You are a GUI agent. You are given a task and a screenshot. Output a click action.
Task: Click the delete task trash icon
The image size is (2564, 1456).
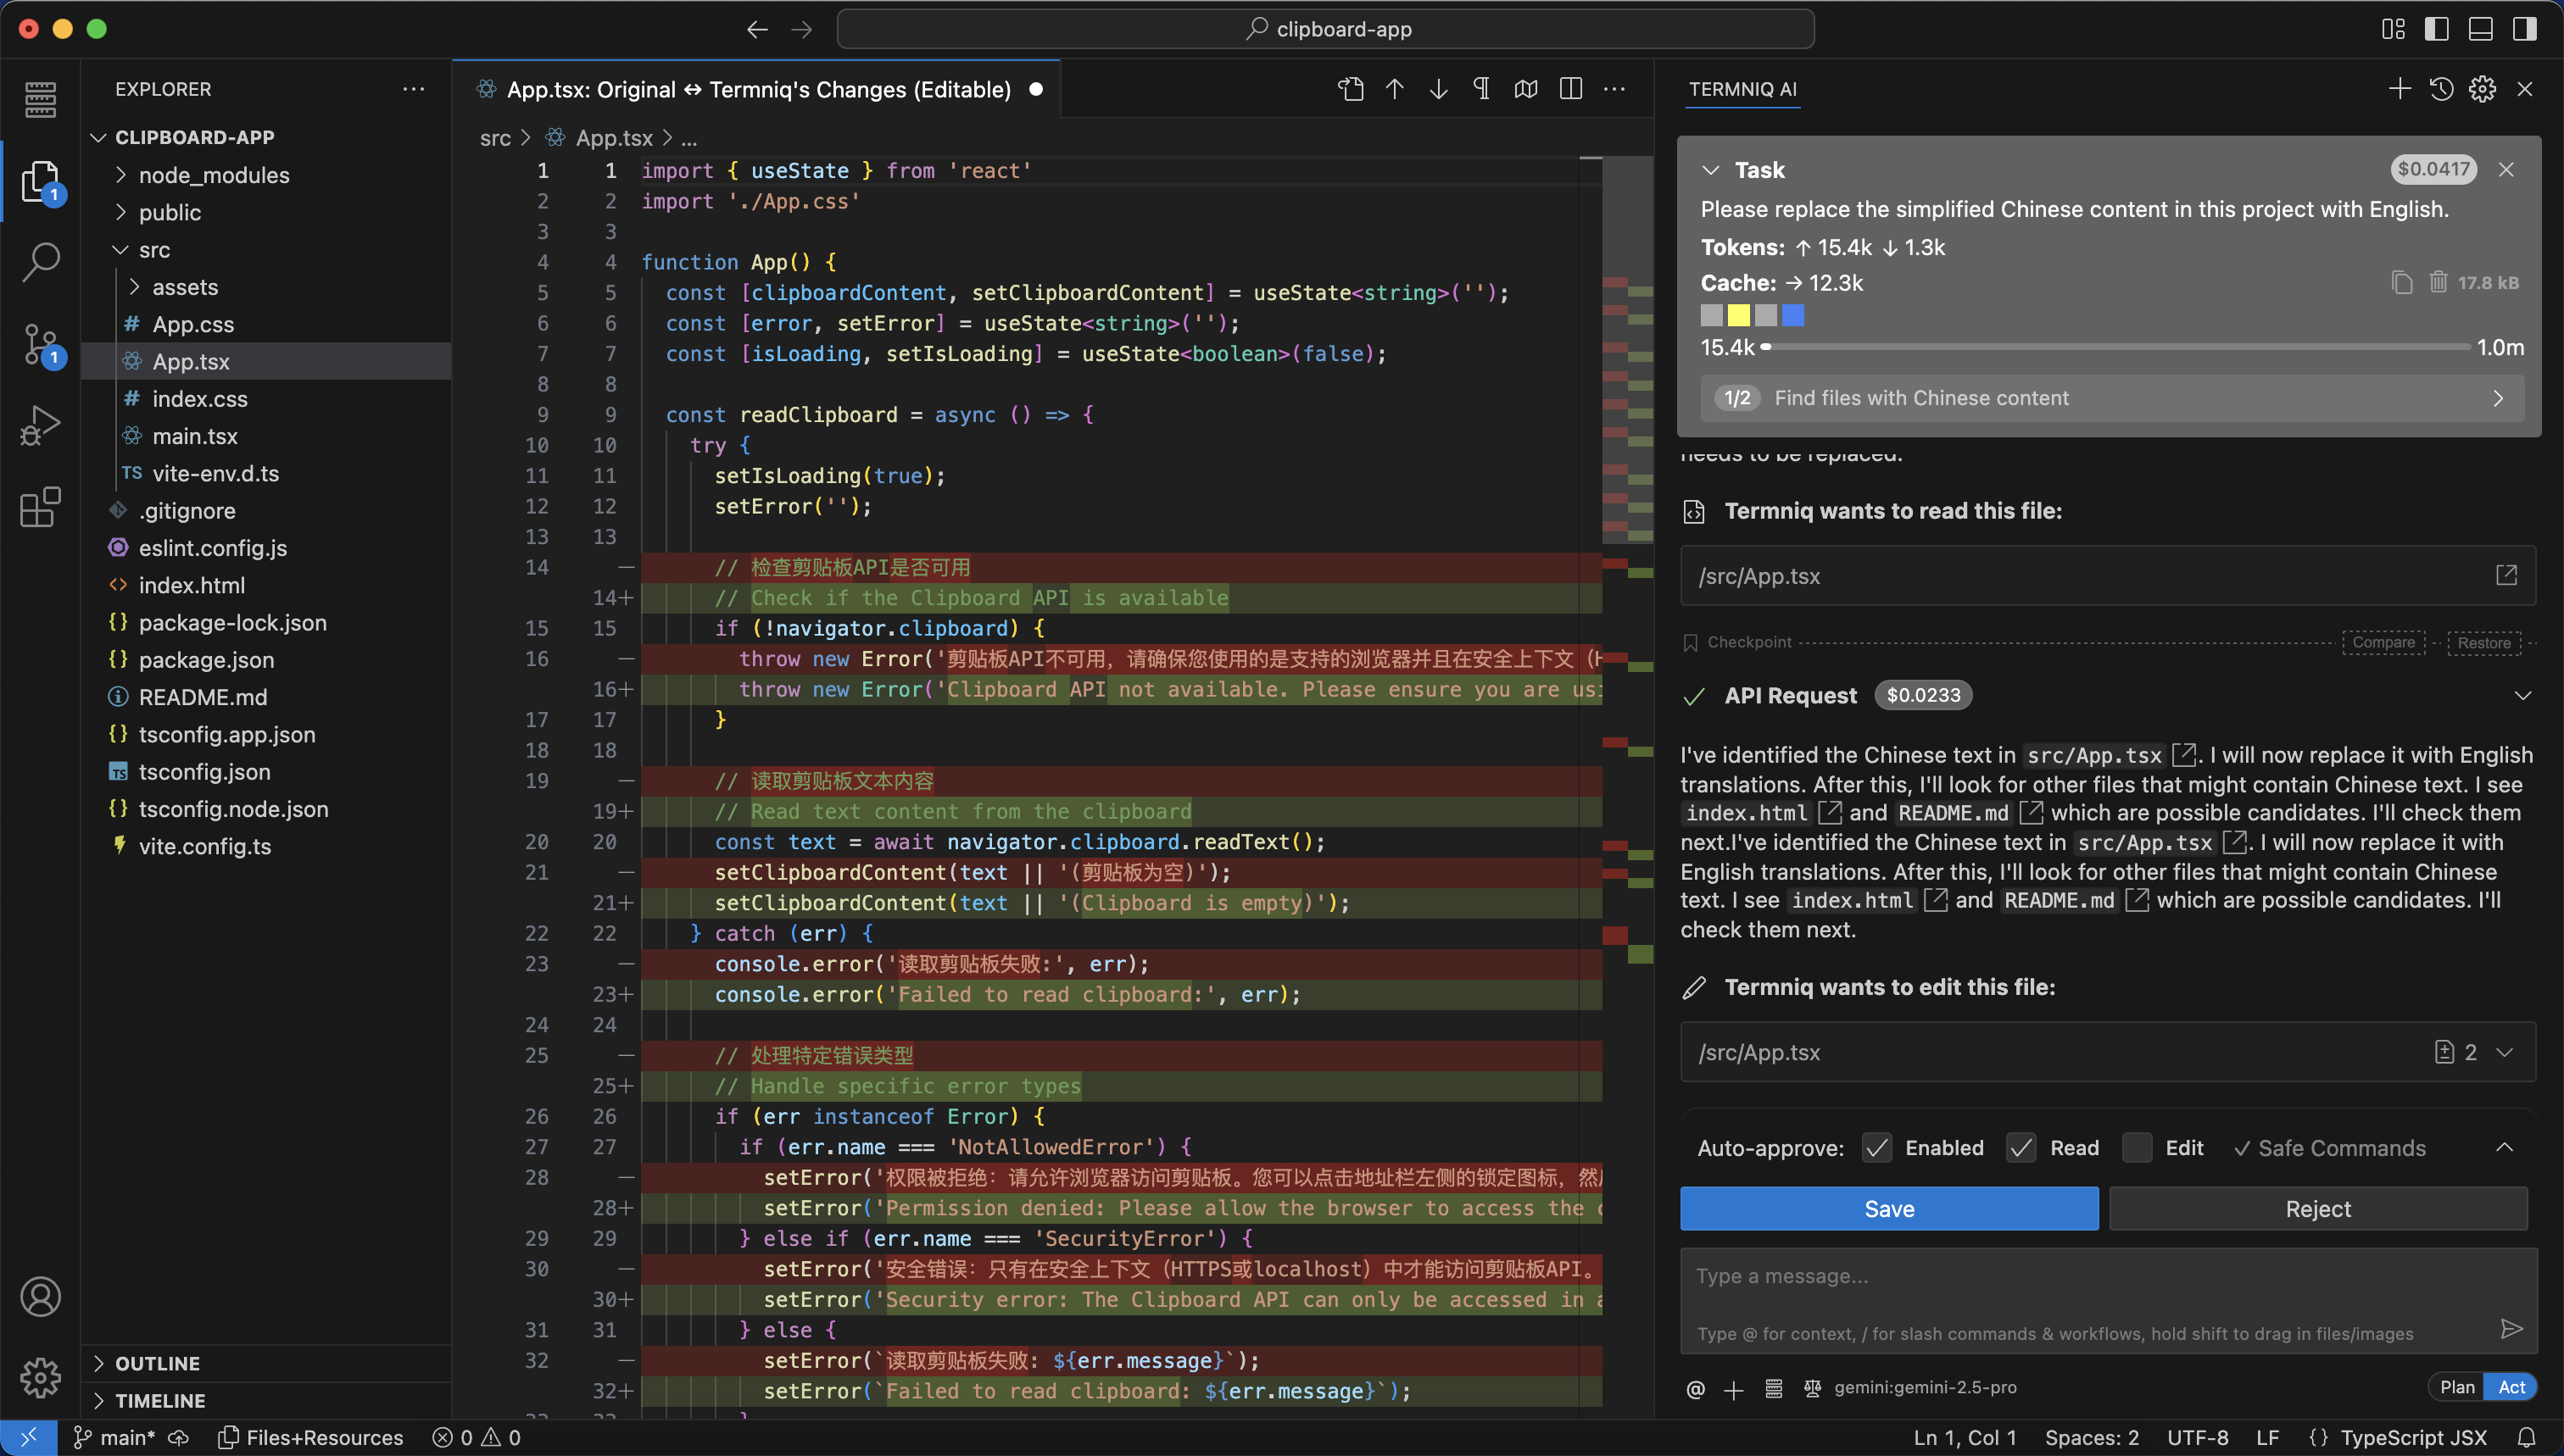[2438, 283]
